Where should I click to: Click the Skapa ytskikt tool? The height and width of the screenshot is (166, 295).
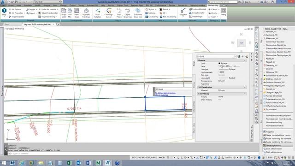(x=64, y=13)
